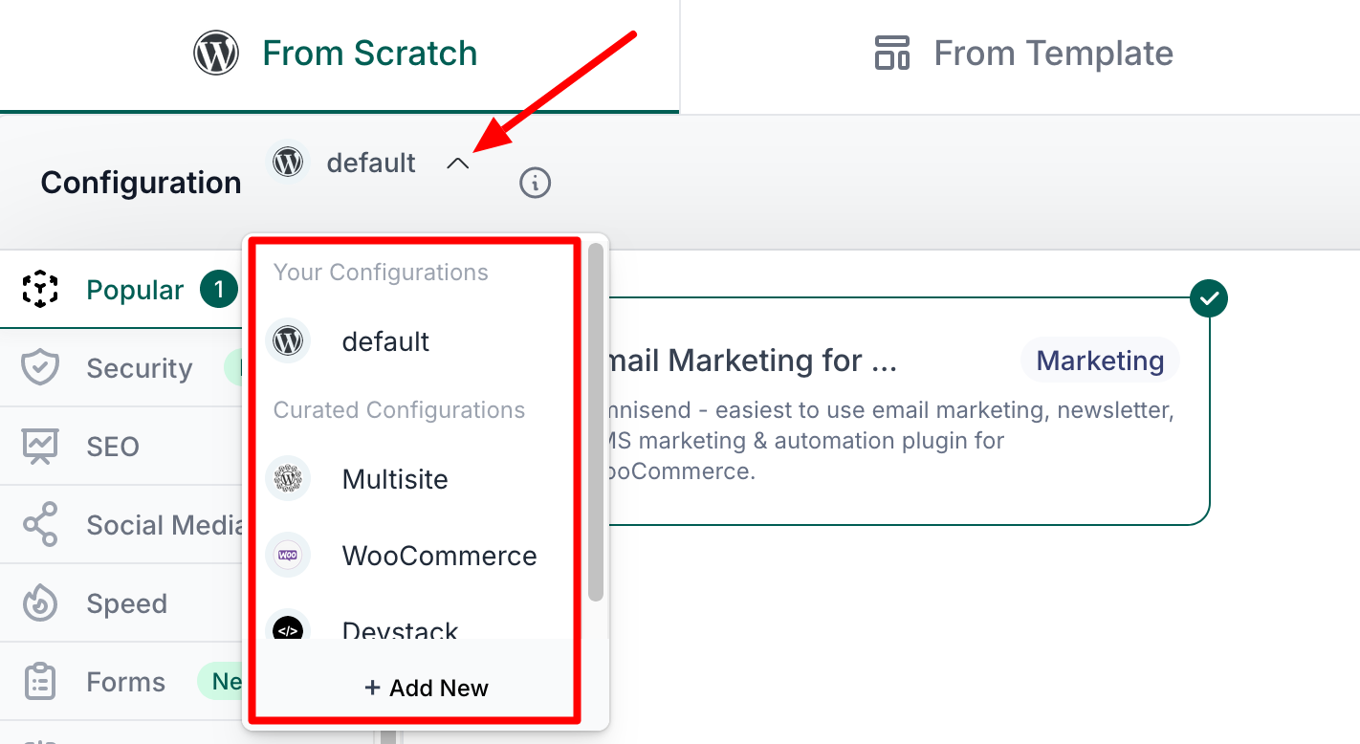The image size is (1360, 744).
Task: Choose WooCommerce curated configuration
Action: tap(439, 556)
